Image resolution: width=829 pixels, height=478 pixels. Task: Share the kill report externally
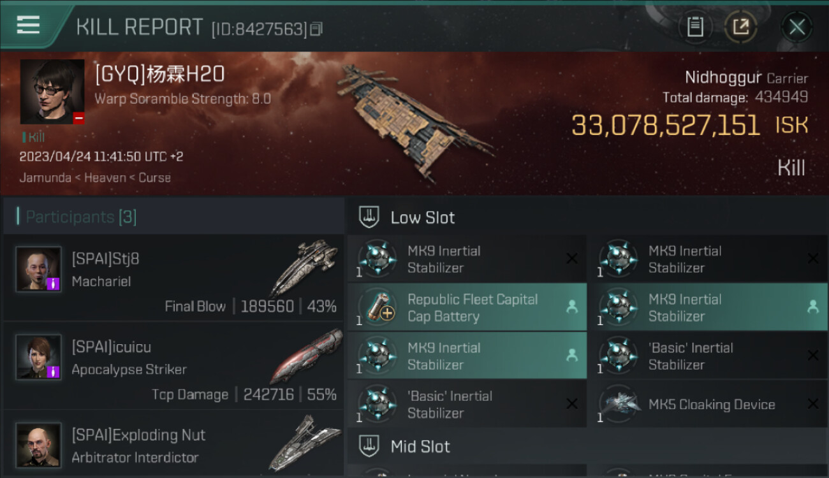[741, 27]
